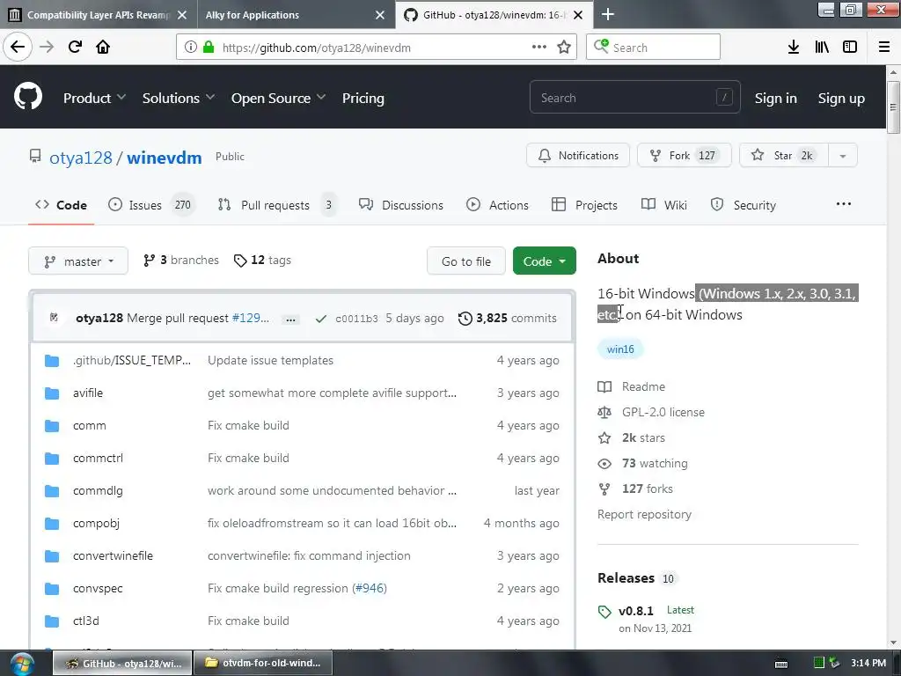Select the Code repository tab

[61, 205]
